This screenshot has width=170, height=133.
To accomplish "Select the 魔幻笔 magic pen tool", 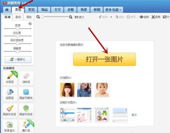I will point(26,127).
